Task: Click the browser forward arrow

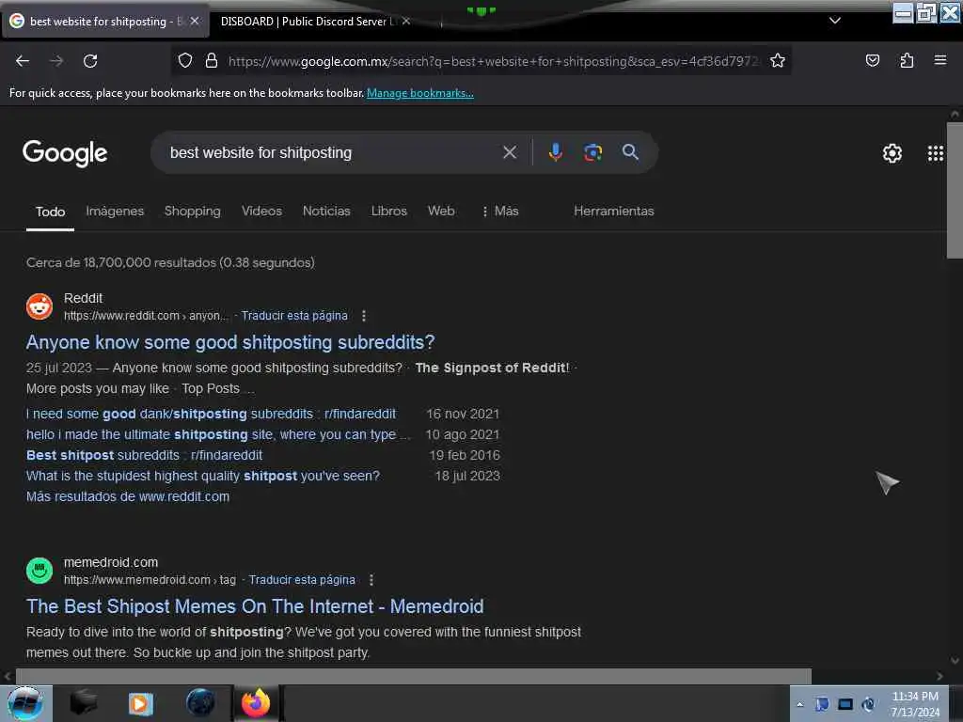Action: point(56,61)
